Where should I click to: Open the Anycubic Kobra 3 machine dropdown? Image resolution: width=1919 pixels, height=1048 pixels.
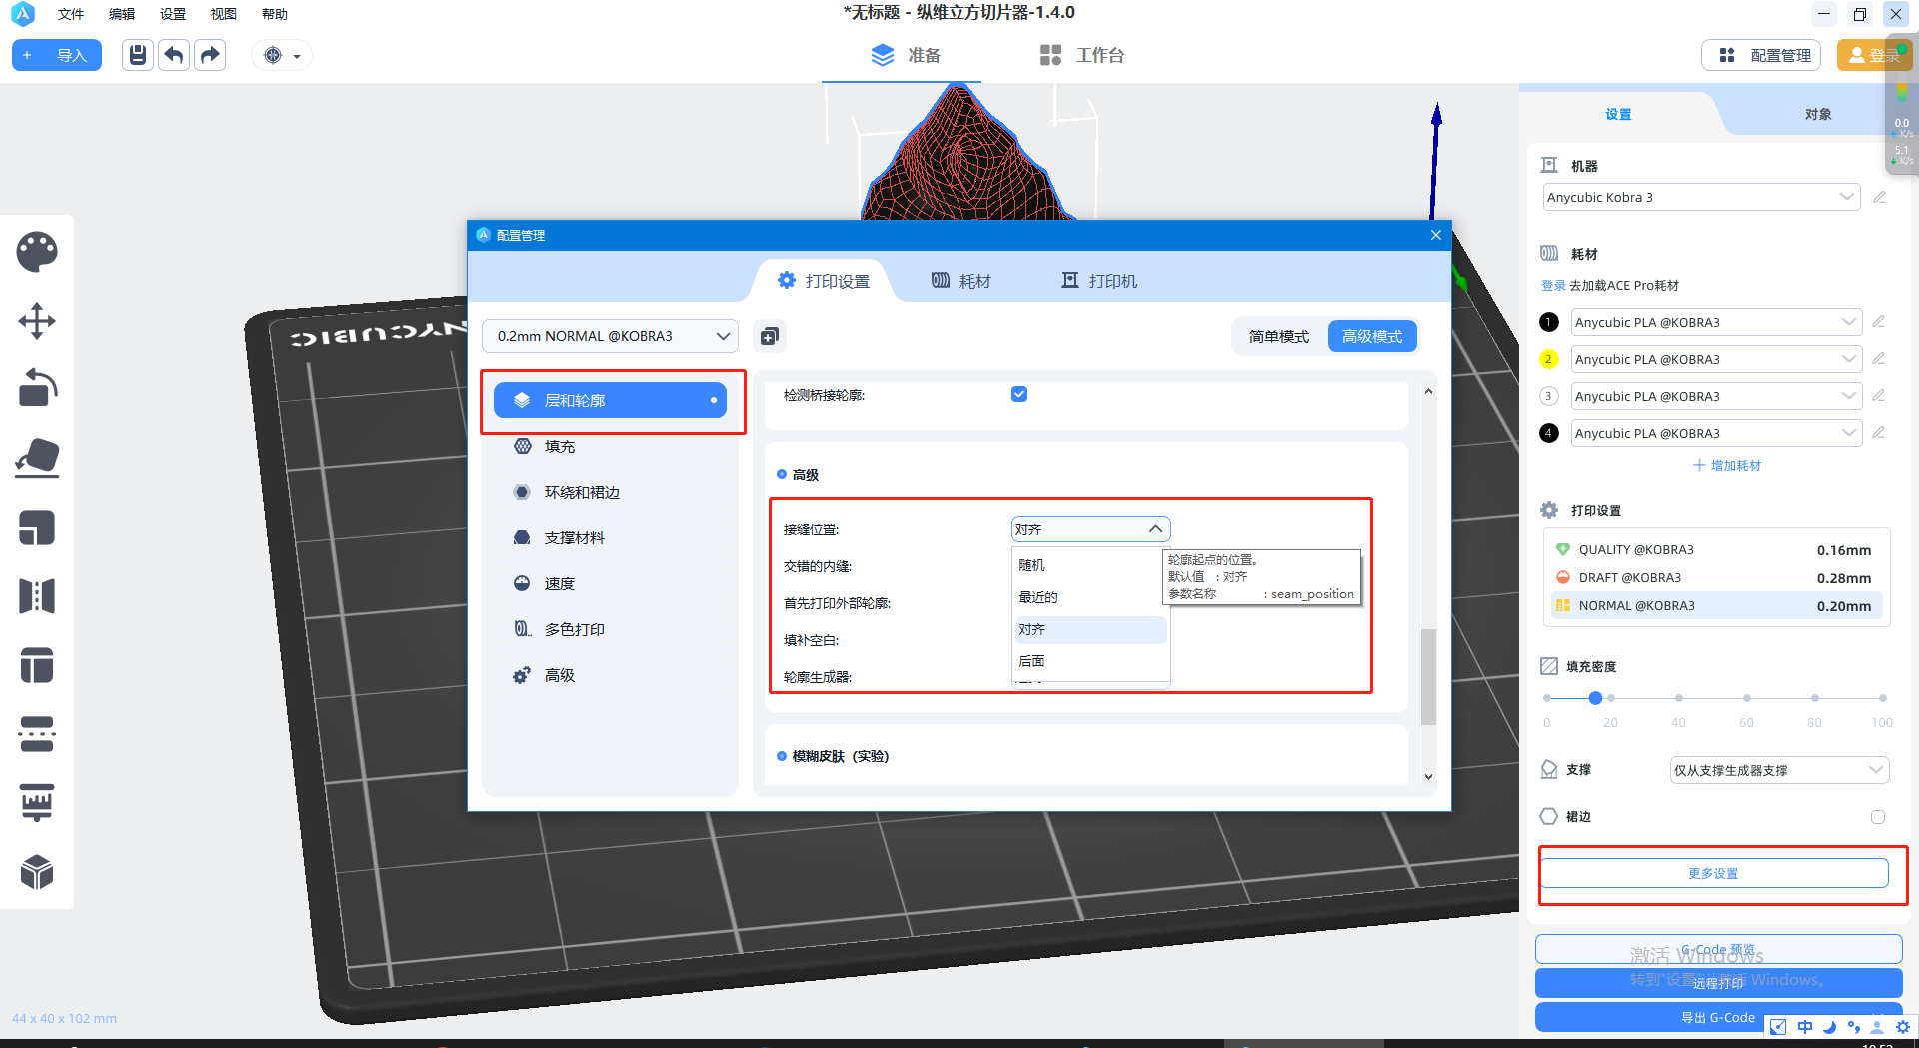pyautogui.click(x=1701, y=197)
